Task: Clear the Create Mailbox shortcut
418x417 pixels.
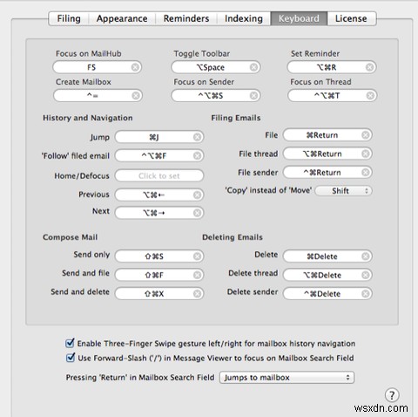Action: click(x=136, y=96)
